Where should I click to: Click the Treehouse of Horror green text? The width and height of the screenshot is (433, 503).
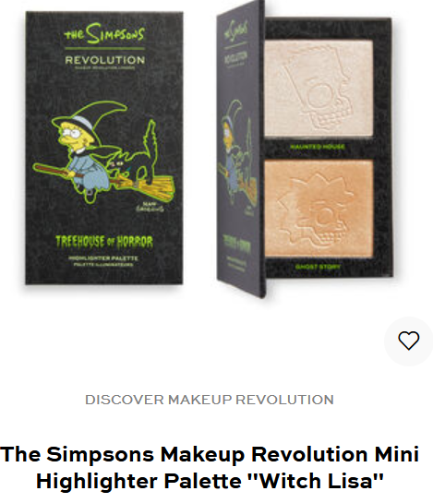coord(104,242)
